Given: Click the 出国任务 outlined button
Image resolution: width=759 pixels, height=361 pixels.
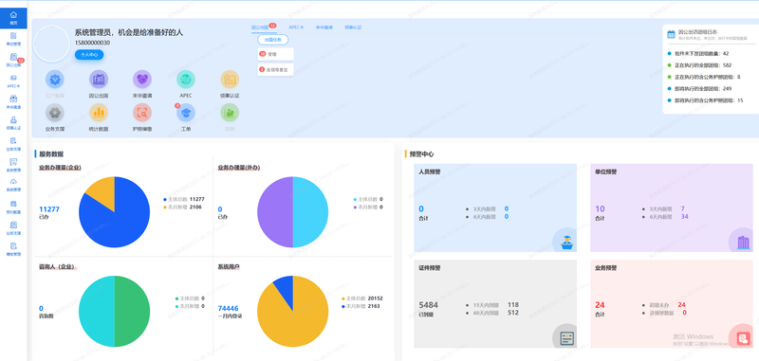Looking at the screenshot, I should (272, 40).
